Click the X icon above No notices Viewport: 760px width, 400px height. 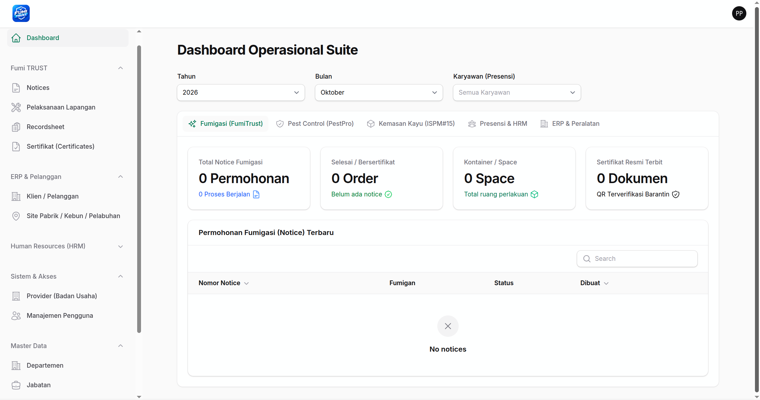[x=448, y=326]
